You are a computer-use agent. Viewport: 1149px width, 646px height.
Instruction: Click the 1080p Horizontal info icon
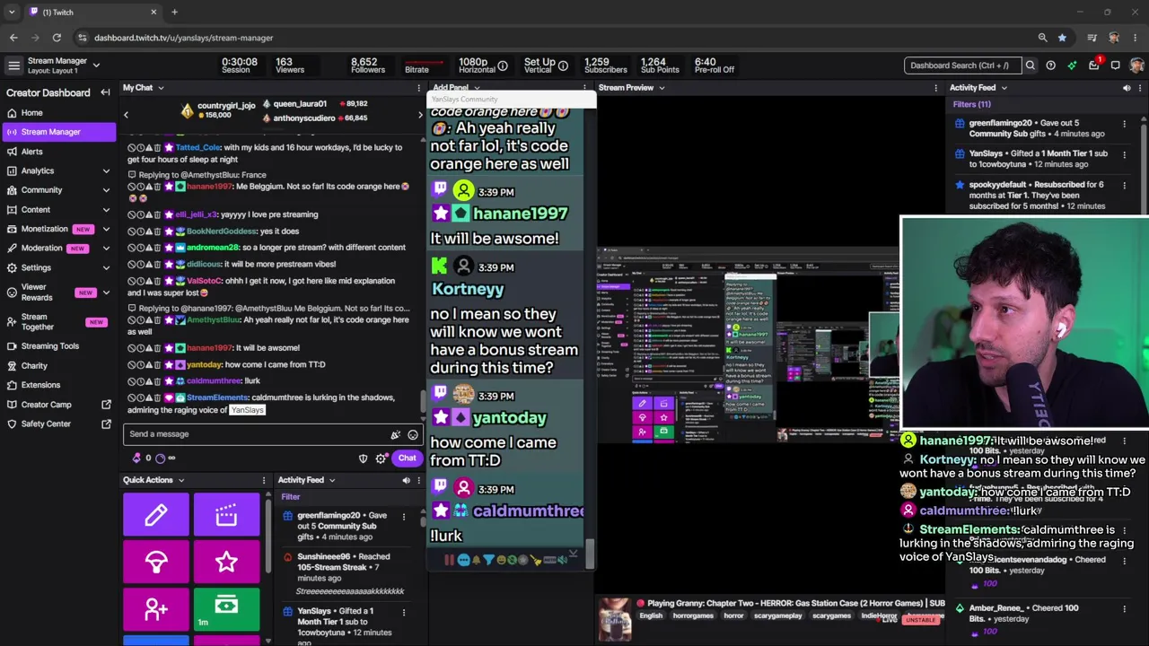(x=503, y=65)
